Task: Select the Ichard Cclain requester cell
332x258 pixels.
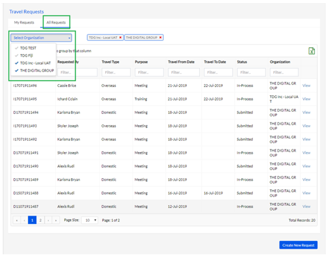Action: click(x=67, y=99)
